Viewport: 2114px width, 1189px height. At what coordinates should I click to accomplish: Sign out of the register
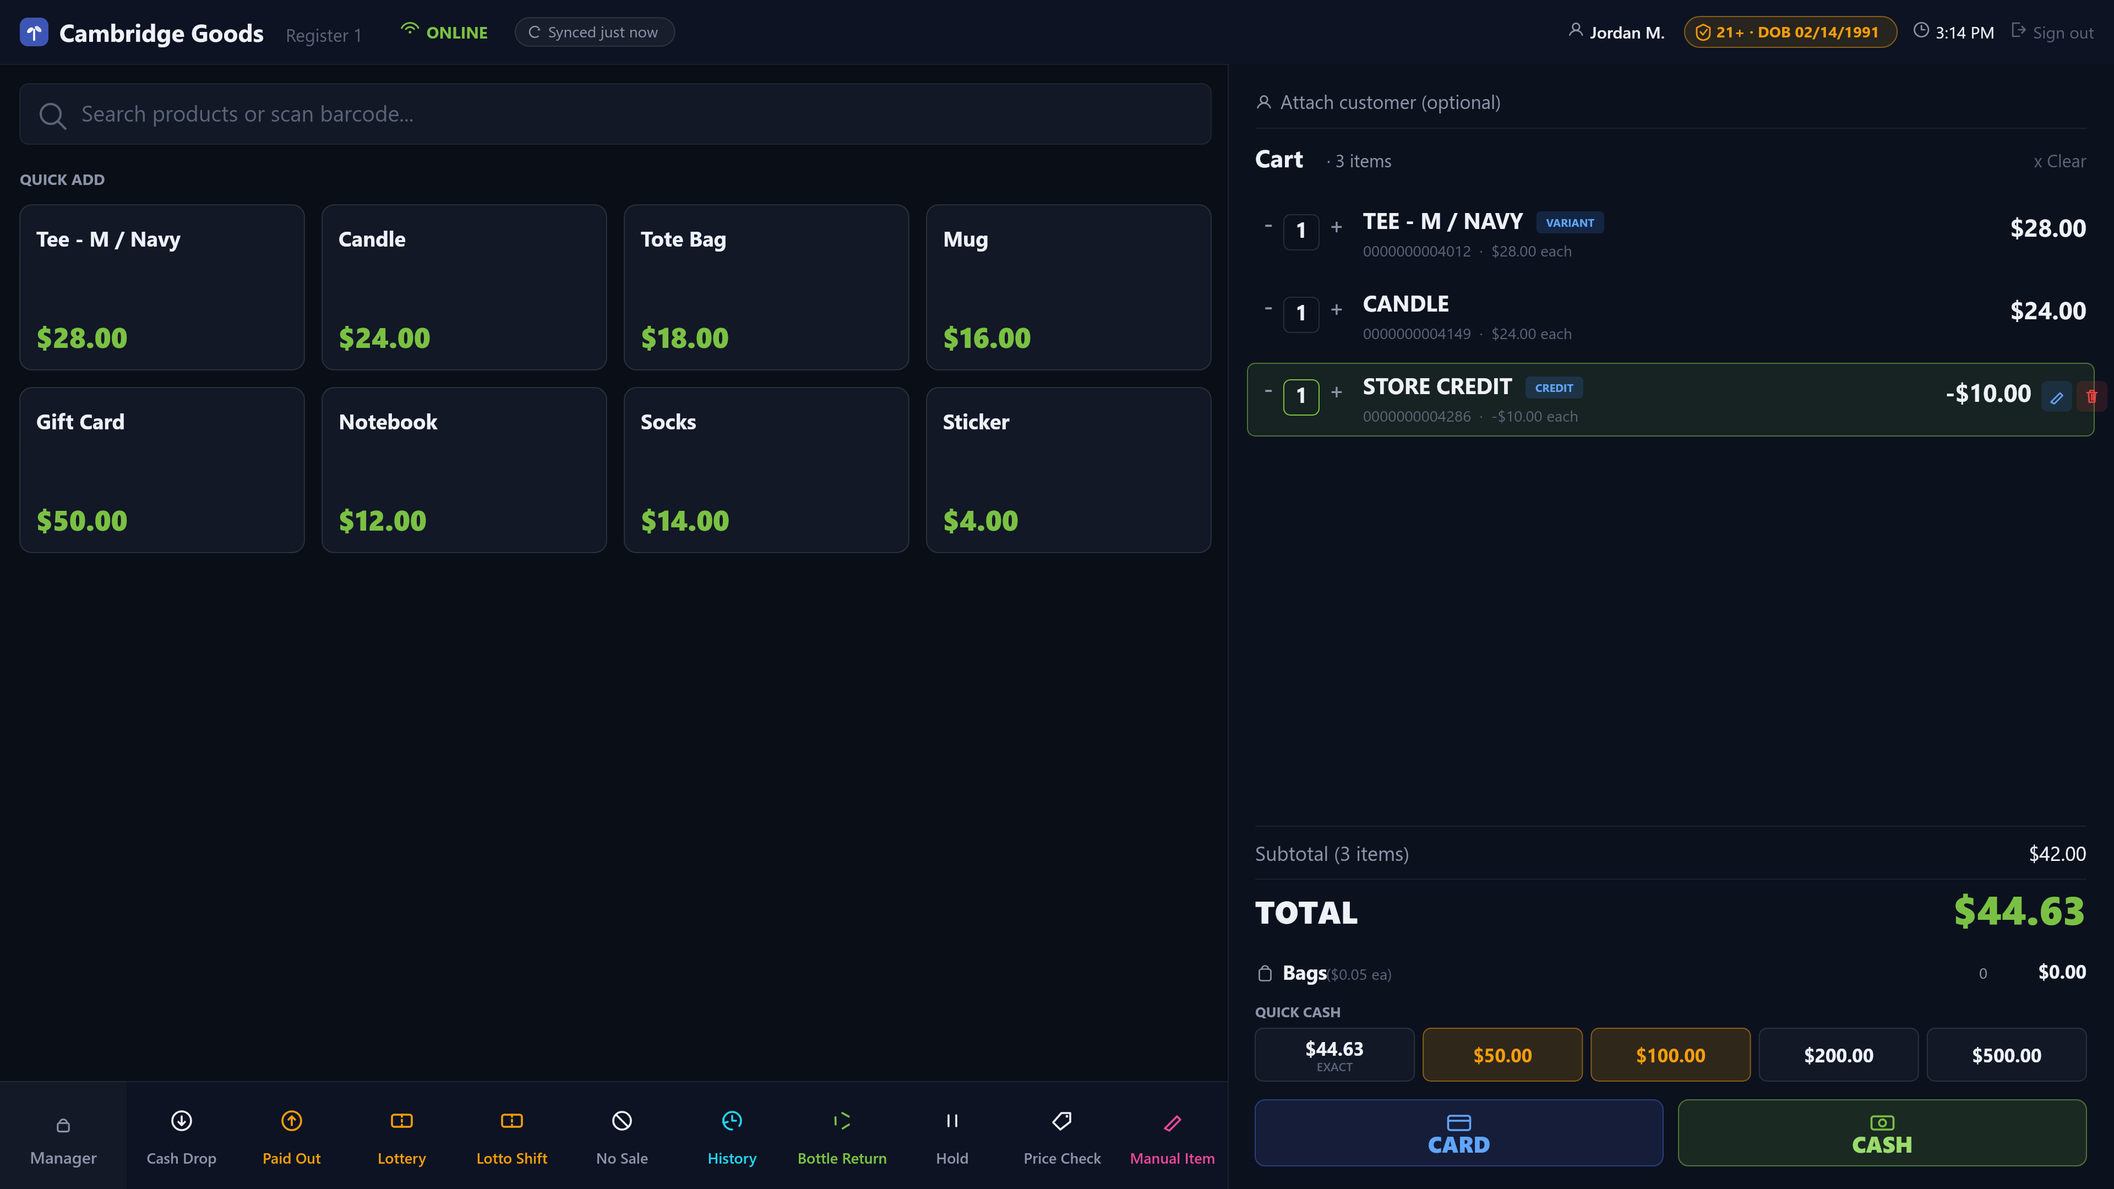pyautogui.click(x=2052, y=33)
